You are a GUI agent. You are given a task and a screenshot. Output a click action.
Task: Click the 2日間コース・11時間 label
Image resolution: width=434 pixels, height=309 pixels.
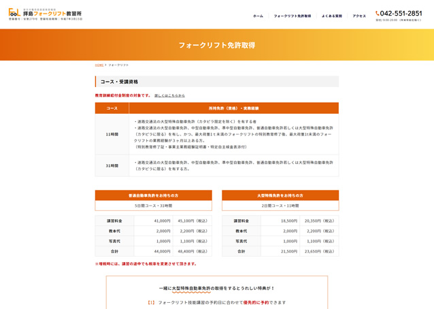point(280,206)
